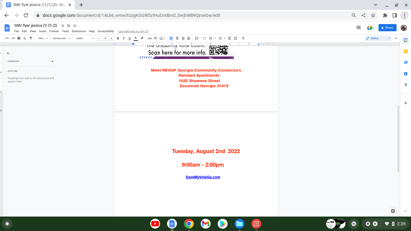
Task: Open YouTube from the shelf
Action: click(x=155, y=224)
